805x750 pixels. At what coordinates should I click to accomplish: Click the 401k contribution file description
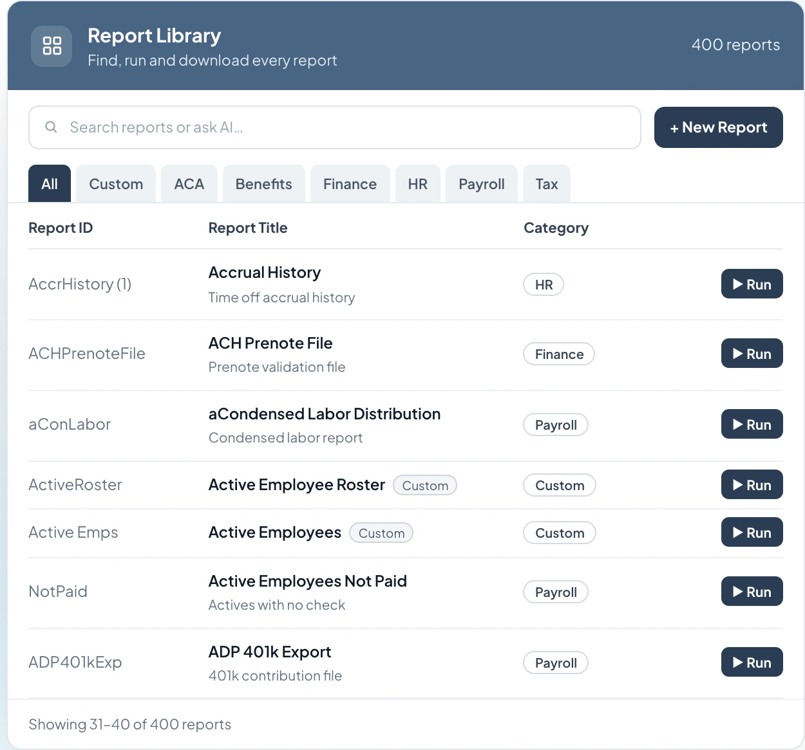click(275, 675)
